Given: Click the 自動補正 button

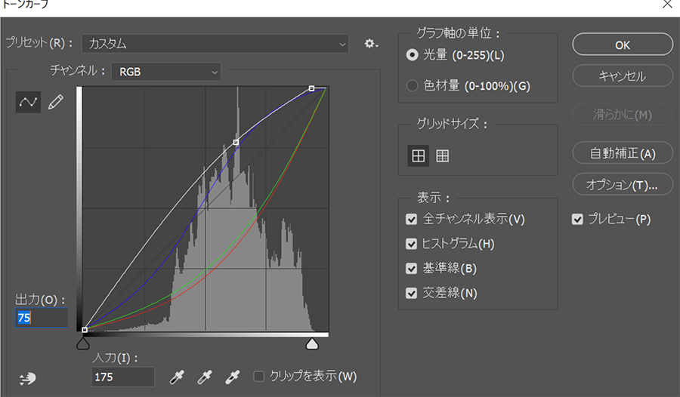Looking at the screenshot, I should point(623,153).
